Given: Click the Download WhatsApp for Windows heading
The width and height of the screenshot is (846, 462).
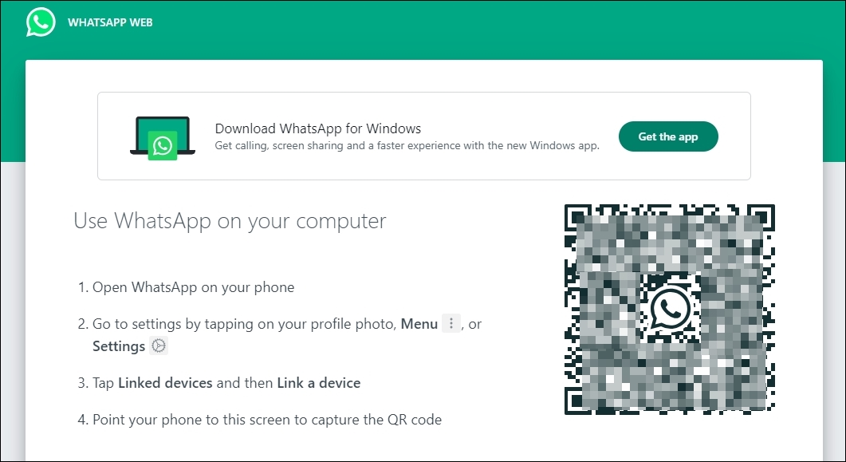Looking at the screenshot, I should pos(317,128).
